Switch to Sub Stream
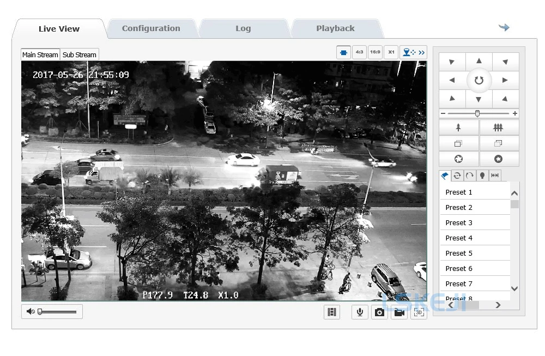 [79, 55]
